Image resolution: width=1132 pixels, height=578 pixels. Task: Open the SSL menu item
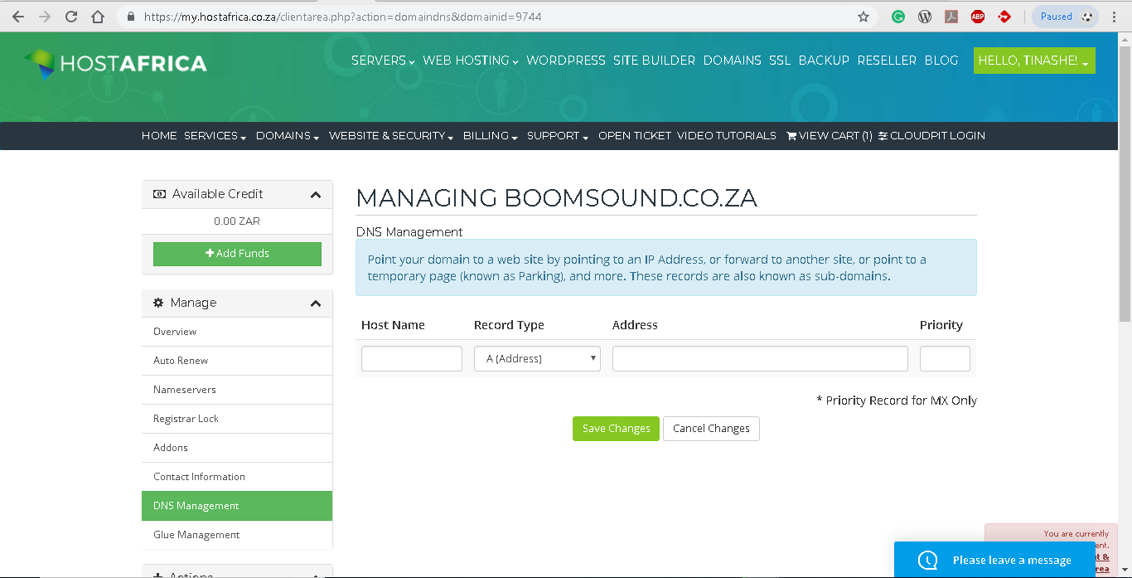pyautogui.click(x=780, y=61)
